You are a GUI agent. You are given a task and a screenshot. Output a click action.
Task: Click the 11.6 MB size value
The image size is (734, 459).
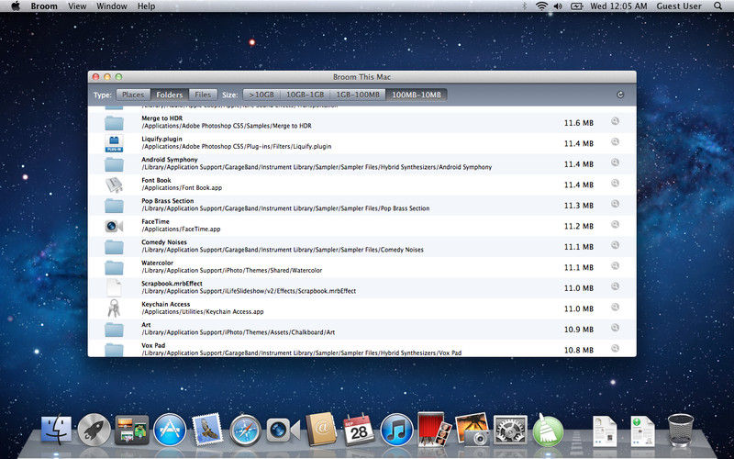click(x=579, y=123)
